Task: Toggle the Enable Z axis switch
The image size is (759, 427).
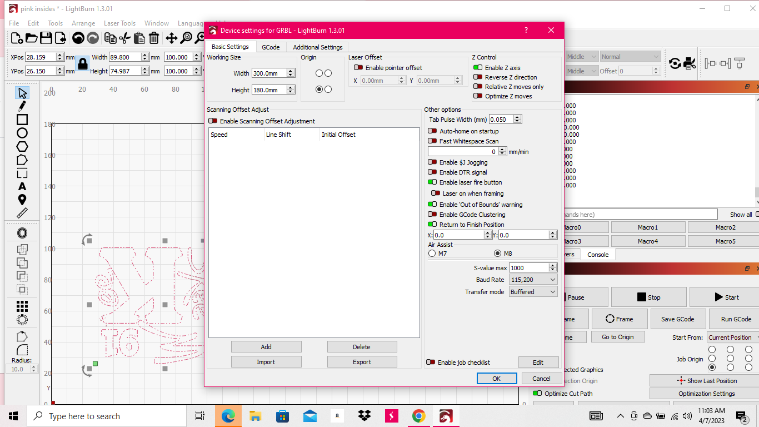Action: tap(478, 68)
